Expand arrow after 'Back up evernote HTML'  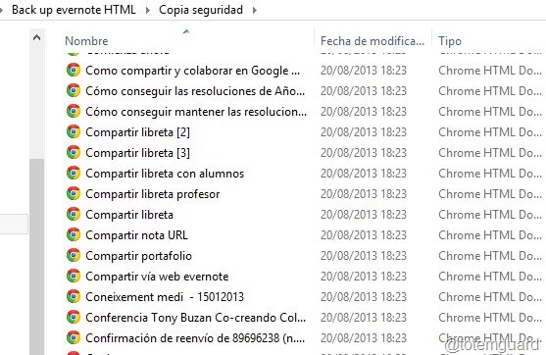click(148, 10)
